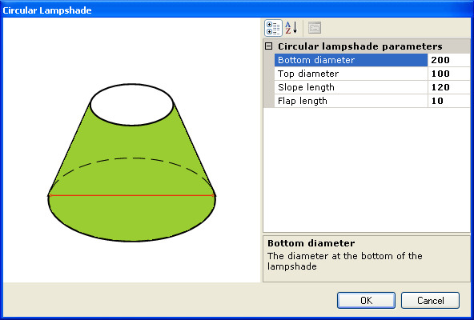Screen dimensions: 474x320
Task: Click the grayed Property Pages icon
Action: coord(315,28)
